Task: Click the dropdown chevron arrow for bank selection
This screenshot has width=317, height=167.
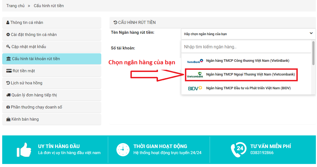Action: click(x=311, y=34)
